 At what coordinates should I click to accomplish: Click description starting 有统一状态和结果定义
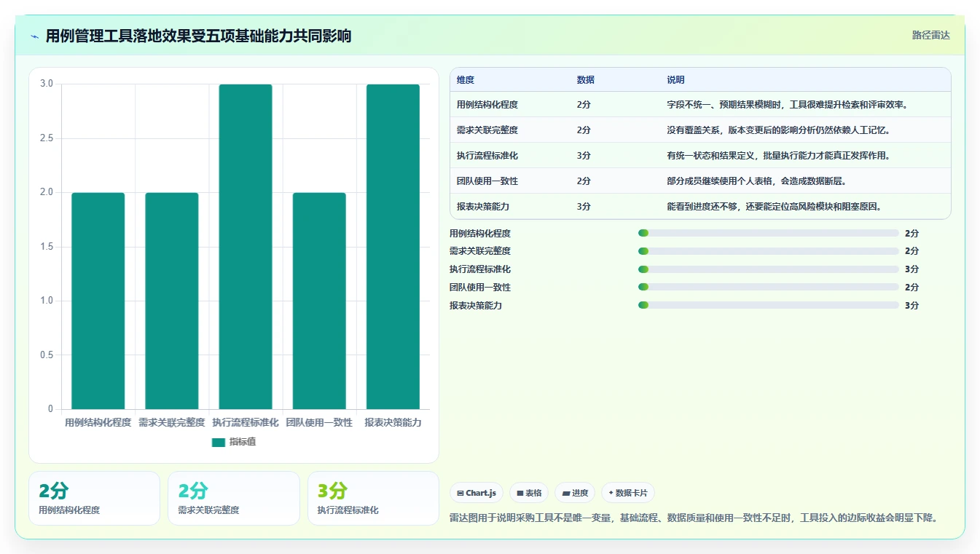779,156
